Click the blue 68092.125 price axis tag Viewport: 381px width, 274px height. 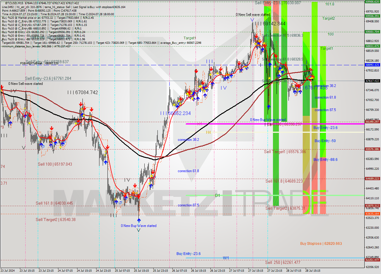[372, 65]
